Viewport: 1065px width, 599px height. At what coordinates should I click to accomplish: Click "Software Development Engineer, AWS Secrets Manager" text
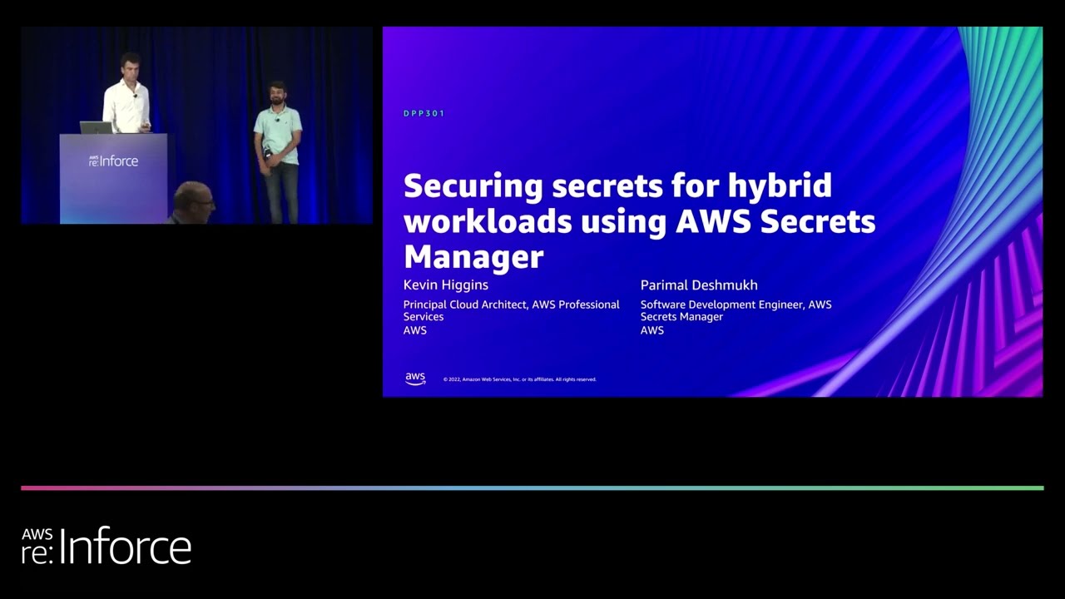[736, 310]
